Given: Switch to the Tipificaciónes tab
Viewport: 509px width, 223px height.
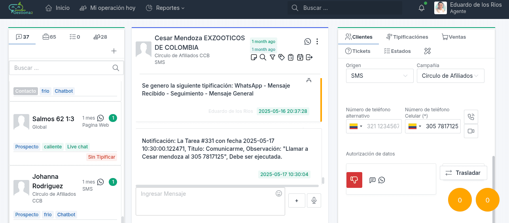Looking at the screenshot, I should (x=407, y=37).
